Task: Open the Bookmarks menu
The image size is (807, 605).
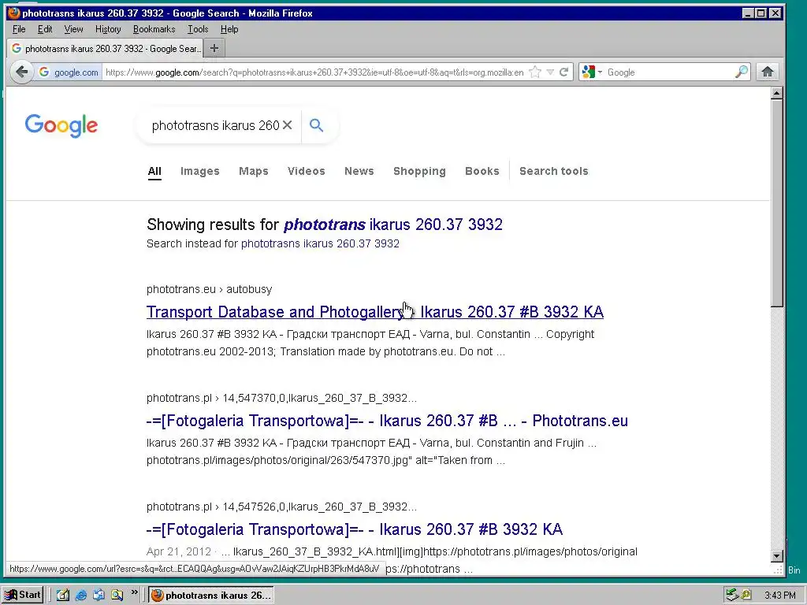Action: coord(154,29)
